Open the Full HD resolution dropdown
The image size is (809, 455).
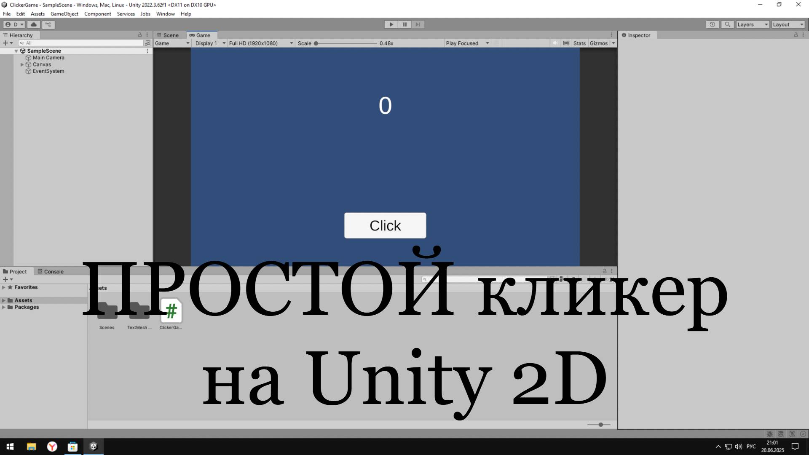pyautogui.click(x=260, y=43)
